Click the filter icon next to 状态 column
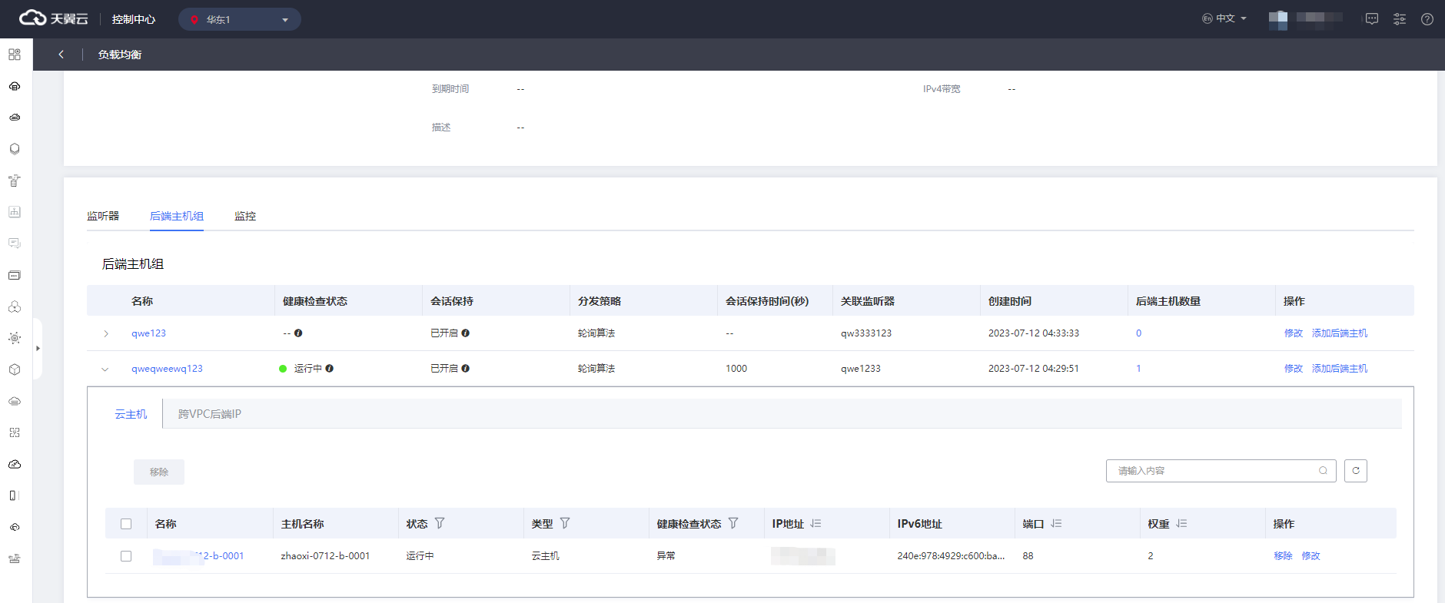 coord(440,523)
